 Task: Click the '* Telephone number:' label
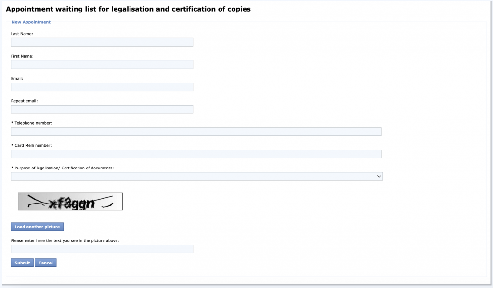[x=31, y=123]
